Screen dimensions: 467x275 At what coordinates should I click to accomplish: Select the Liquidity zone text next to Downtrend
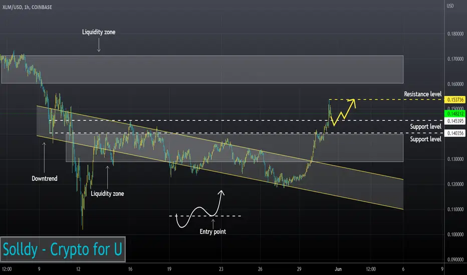pyautogui.click(x=107, y=193)
